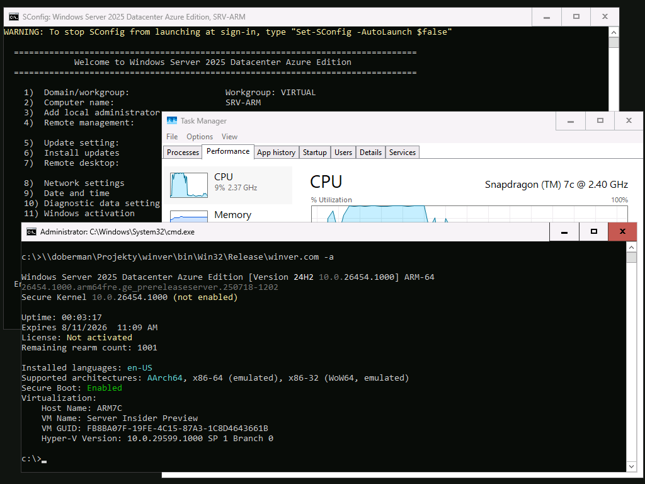Maximize the Task Manager window
645x484 pixels.
pyautogui.click(x=600, y=120)
